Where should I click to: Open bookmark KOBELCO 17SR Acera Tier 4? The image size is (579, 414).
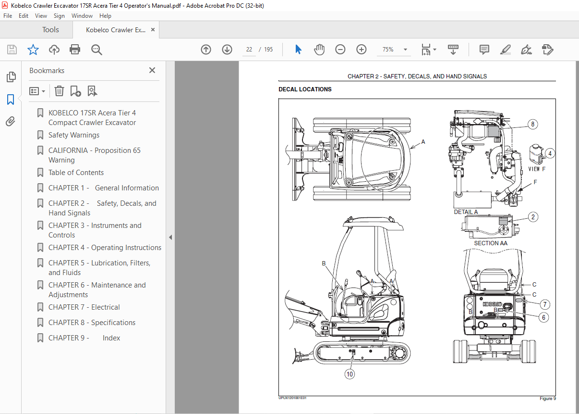92,117
